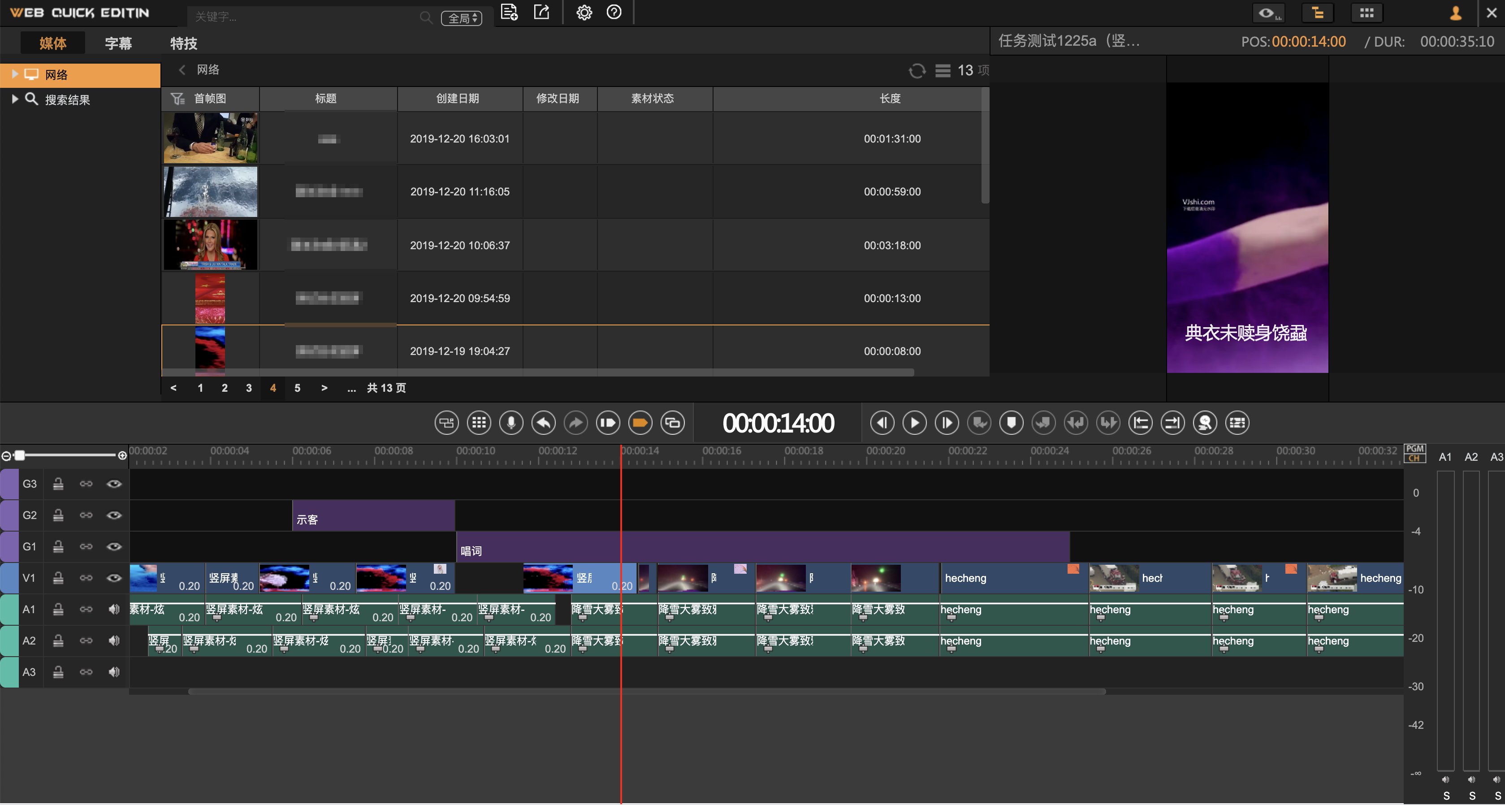Viewport: 1505px width, 805px height.
Task: Undo the last edit
Action: pos(543,423)
